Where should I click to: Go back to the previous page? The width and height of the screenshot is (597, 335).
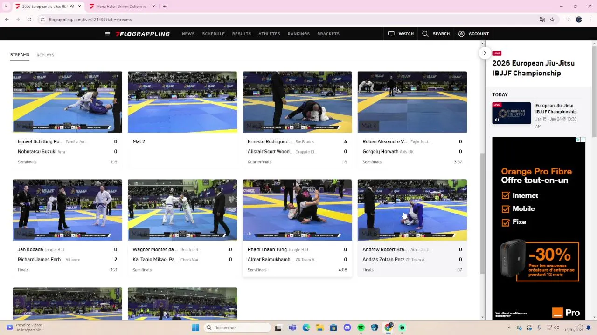7,20
